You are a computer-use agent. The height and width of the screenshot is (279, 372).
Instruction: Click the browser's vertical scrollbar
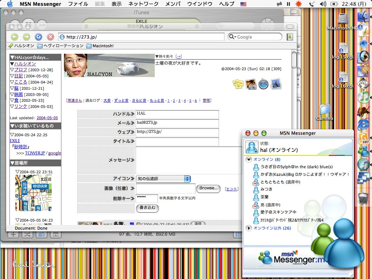point(294,138)
